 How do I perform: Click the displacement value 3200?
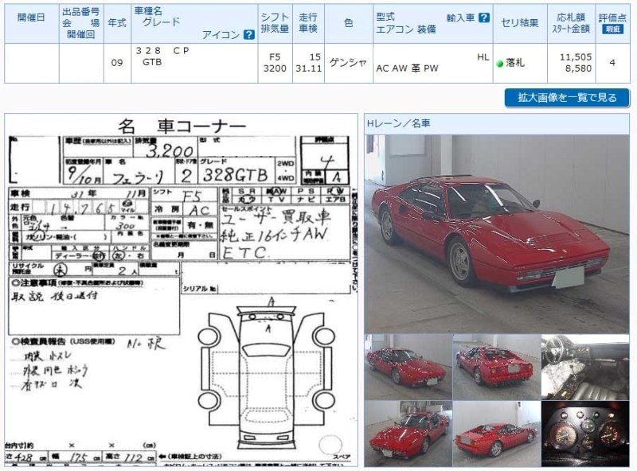click(275, 68)
